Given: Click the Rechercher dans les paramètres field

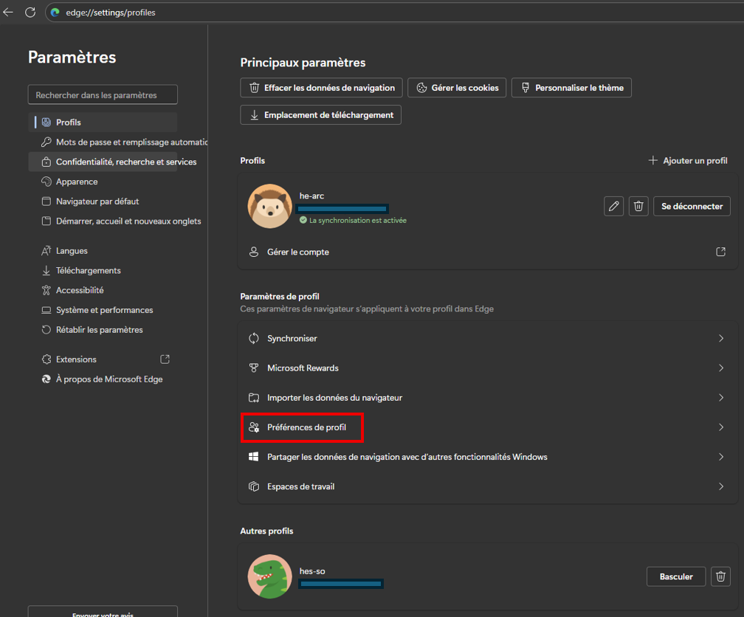Looking at the screenshot, I should [103, 95].
